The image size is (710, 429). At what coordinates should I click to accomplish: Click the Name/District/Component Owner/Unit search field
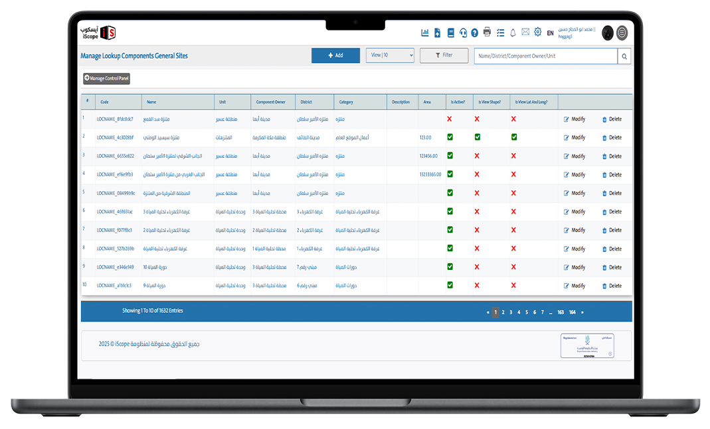545,56
